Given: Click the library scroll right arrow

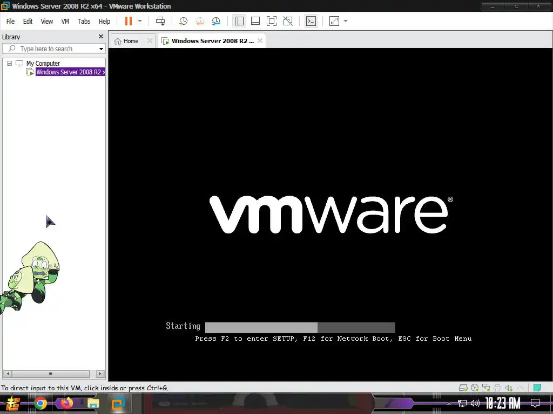Looking at the screenshot, I should [100, 374].
